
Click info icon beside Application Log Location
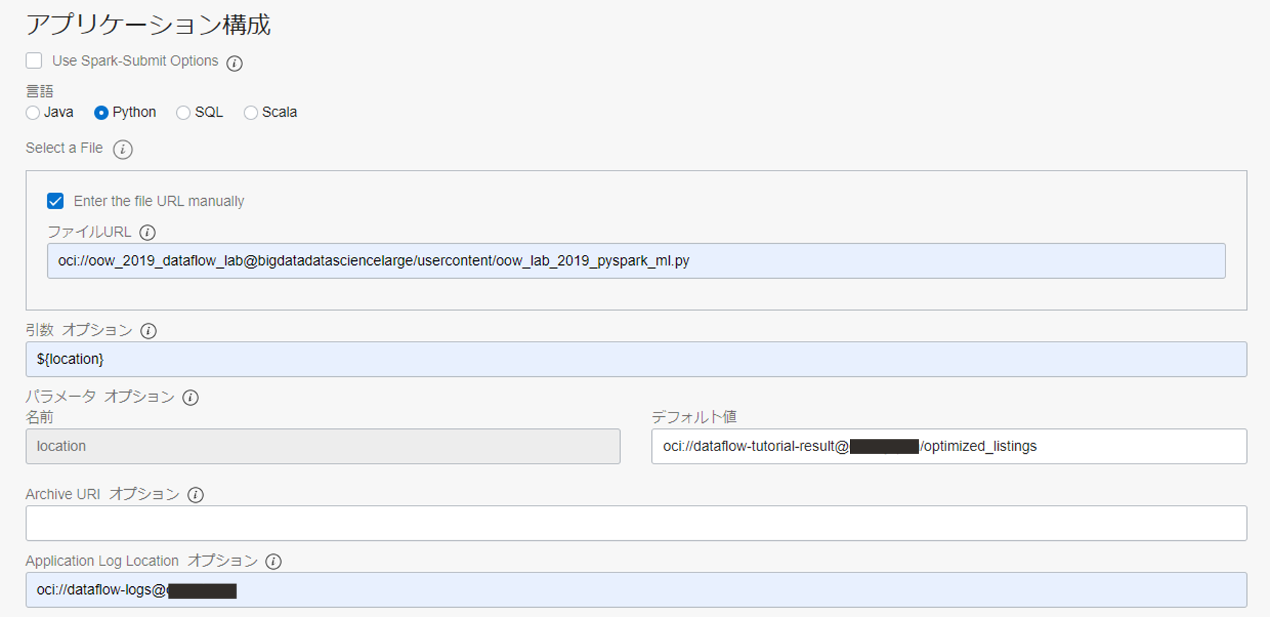tap(273, 562)
